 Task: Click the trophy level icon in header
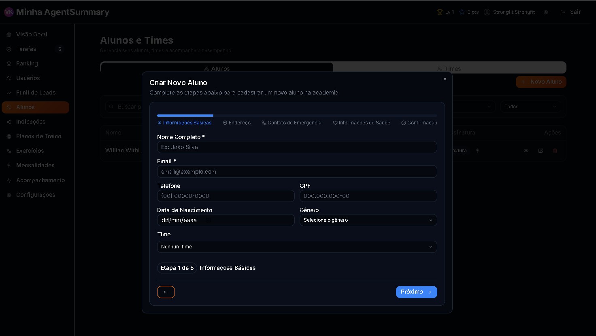(440, 12)
